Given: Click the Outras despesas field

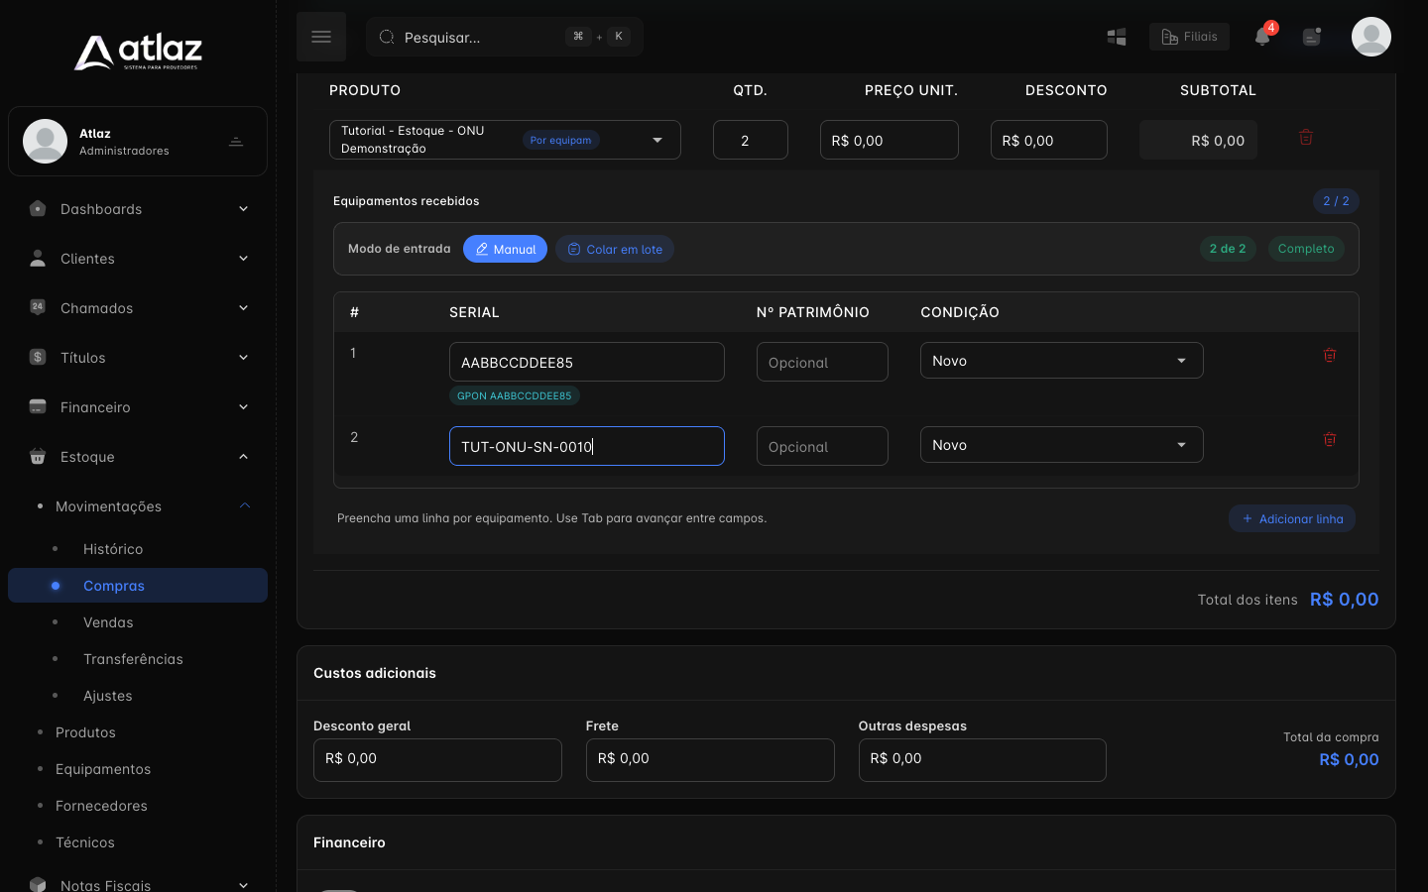Looking at the screenshot, I should (x=983, y=760).
